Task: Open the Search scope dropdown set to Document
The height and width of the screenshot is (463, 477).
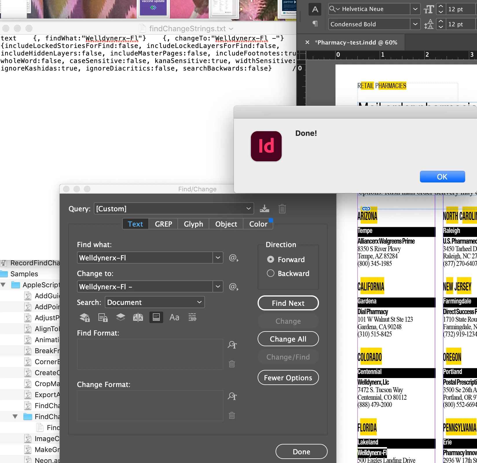Action: 155,302
